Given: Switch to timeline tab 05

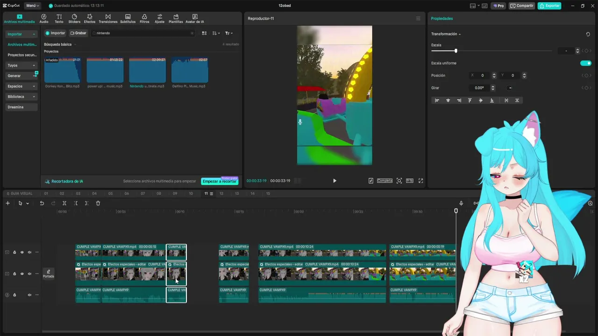Looking at the screenshot, I should (x=110, y=194).
